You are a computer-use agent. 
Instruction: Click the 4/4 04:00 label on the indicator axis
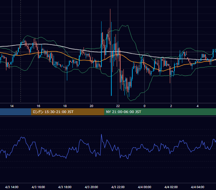pos(198,187)
